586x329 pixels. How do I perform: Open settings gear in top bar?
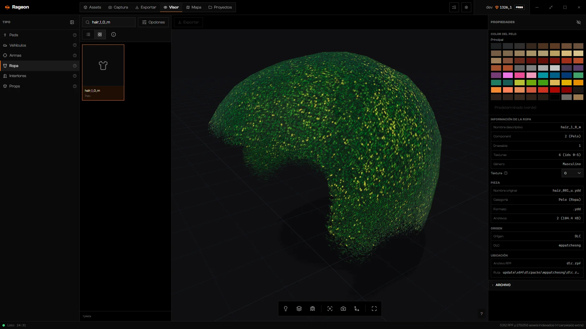click(x=466, y=7)
